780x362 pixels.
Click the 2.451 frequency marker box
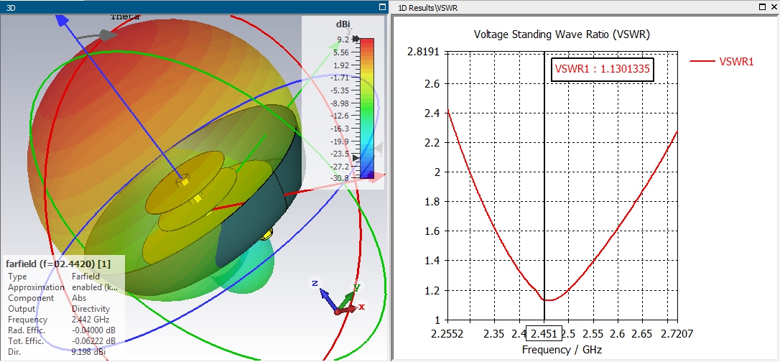(x=544, y=333)
